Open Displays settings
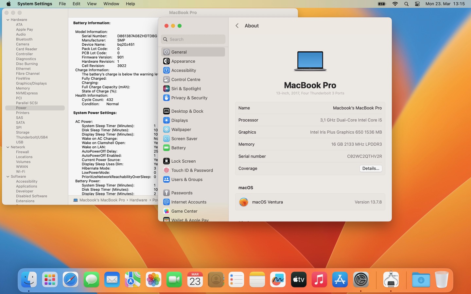 point(179,120)
